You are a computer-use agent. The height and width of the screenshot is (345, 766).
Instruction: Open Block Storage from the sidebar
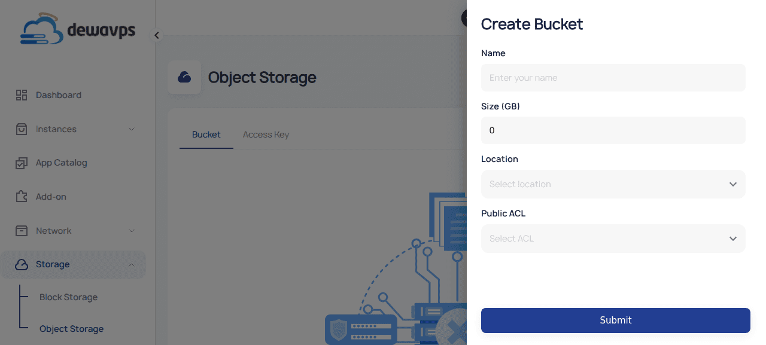point(68,297)
